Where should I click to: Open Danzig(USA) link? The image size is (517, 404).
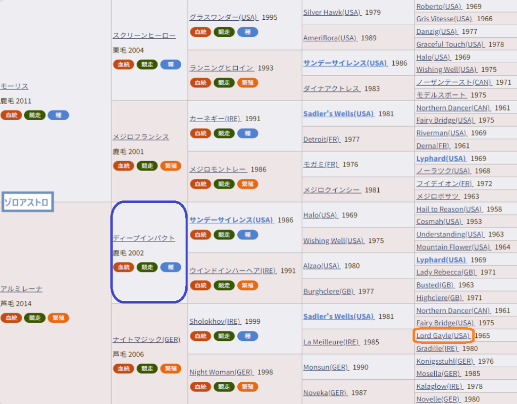tap(437, 32)
